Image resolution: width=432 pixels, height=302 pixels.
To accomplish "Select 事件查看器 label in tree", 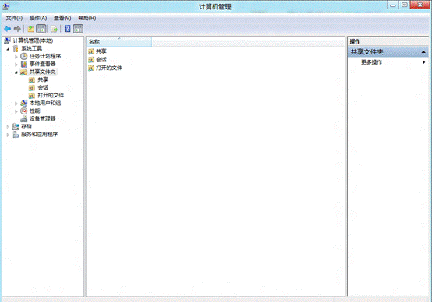I will pyautogui.click(x=42, y=64).
